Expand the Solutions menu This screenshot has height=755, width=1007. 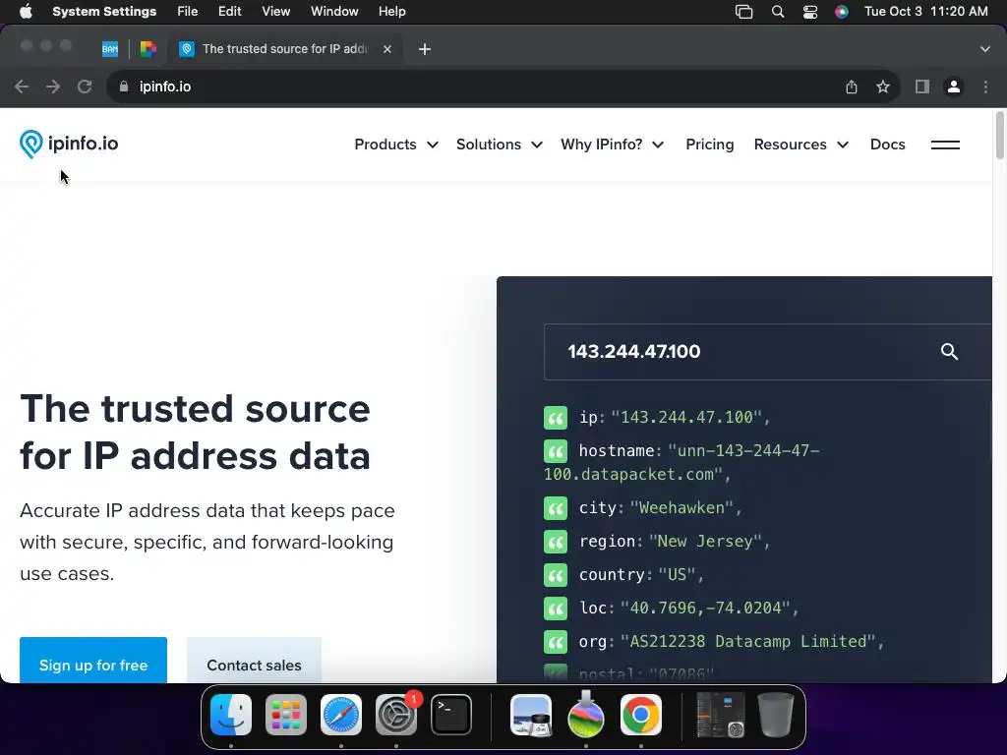click(499, 145)
